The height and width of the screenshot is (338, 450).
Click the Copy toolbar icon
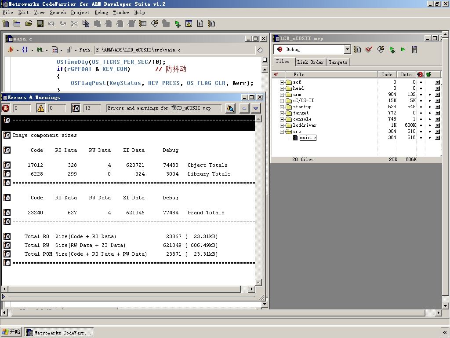click(x=86, y=24)
